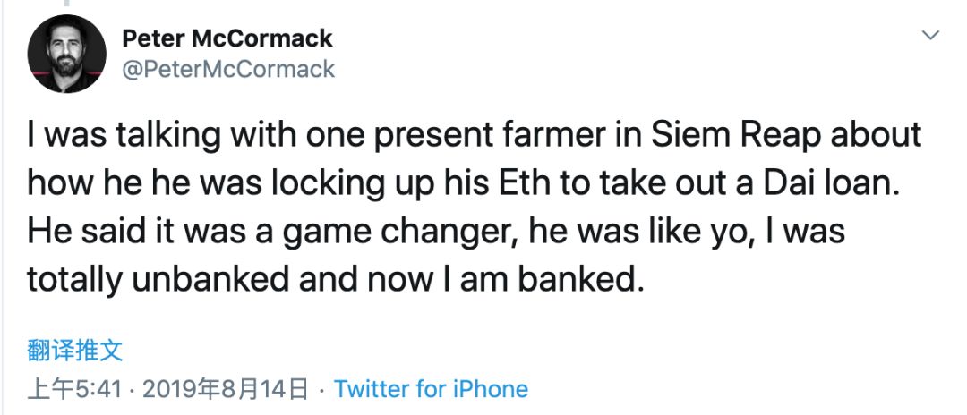Image resolution: width=967 pixels, height=415 pixels.
Task: Click the word "unbanked" in the tweet
Action: pyautogui.click(x=232, y=281)
